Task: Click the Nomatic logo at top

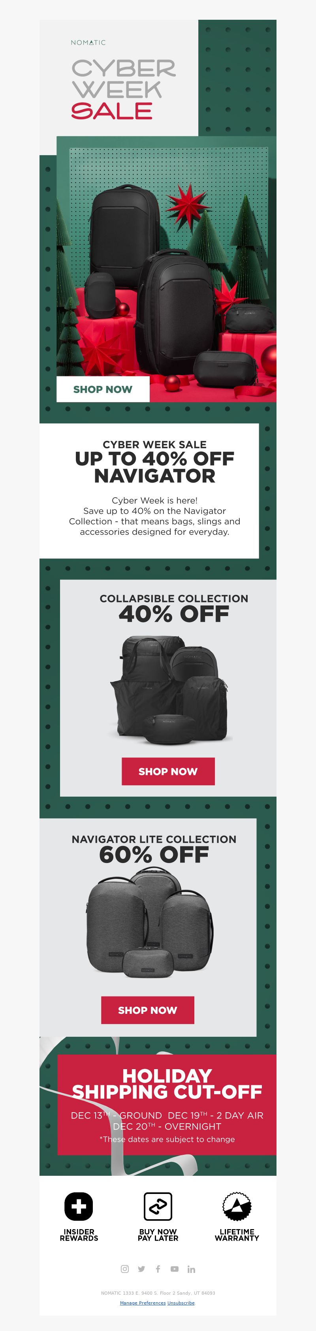Action: [88, 42]
